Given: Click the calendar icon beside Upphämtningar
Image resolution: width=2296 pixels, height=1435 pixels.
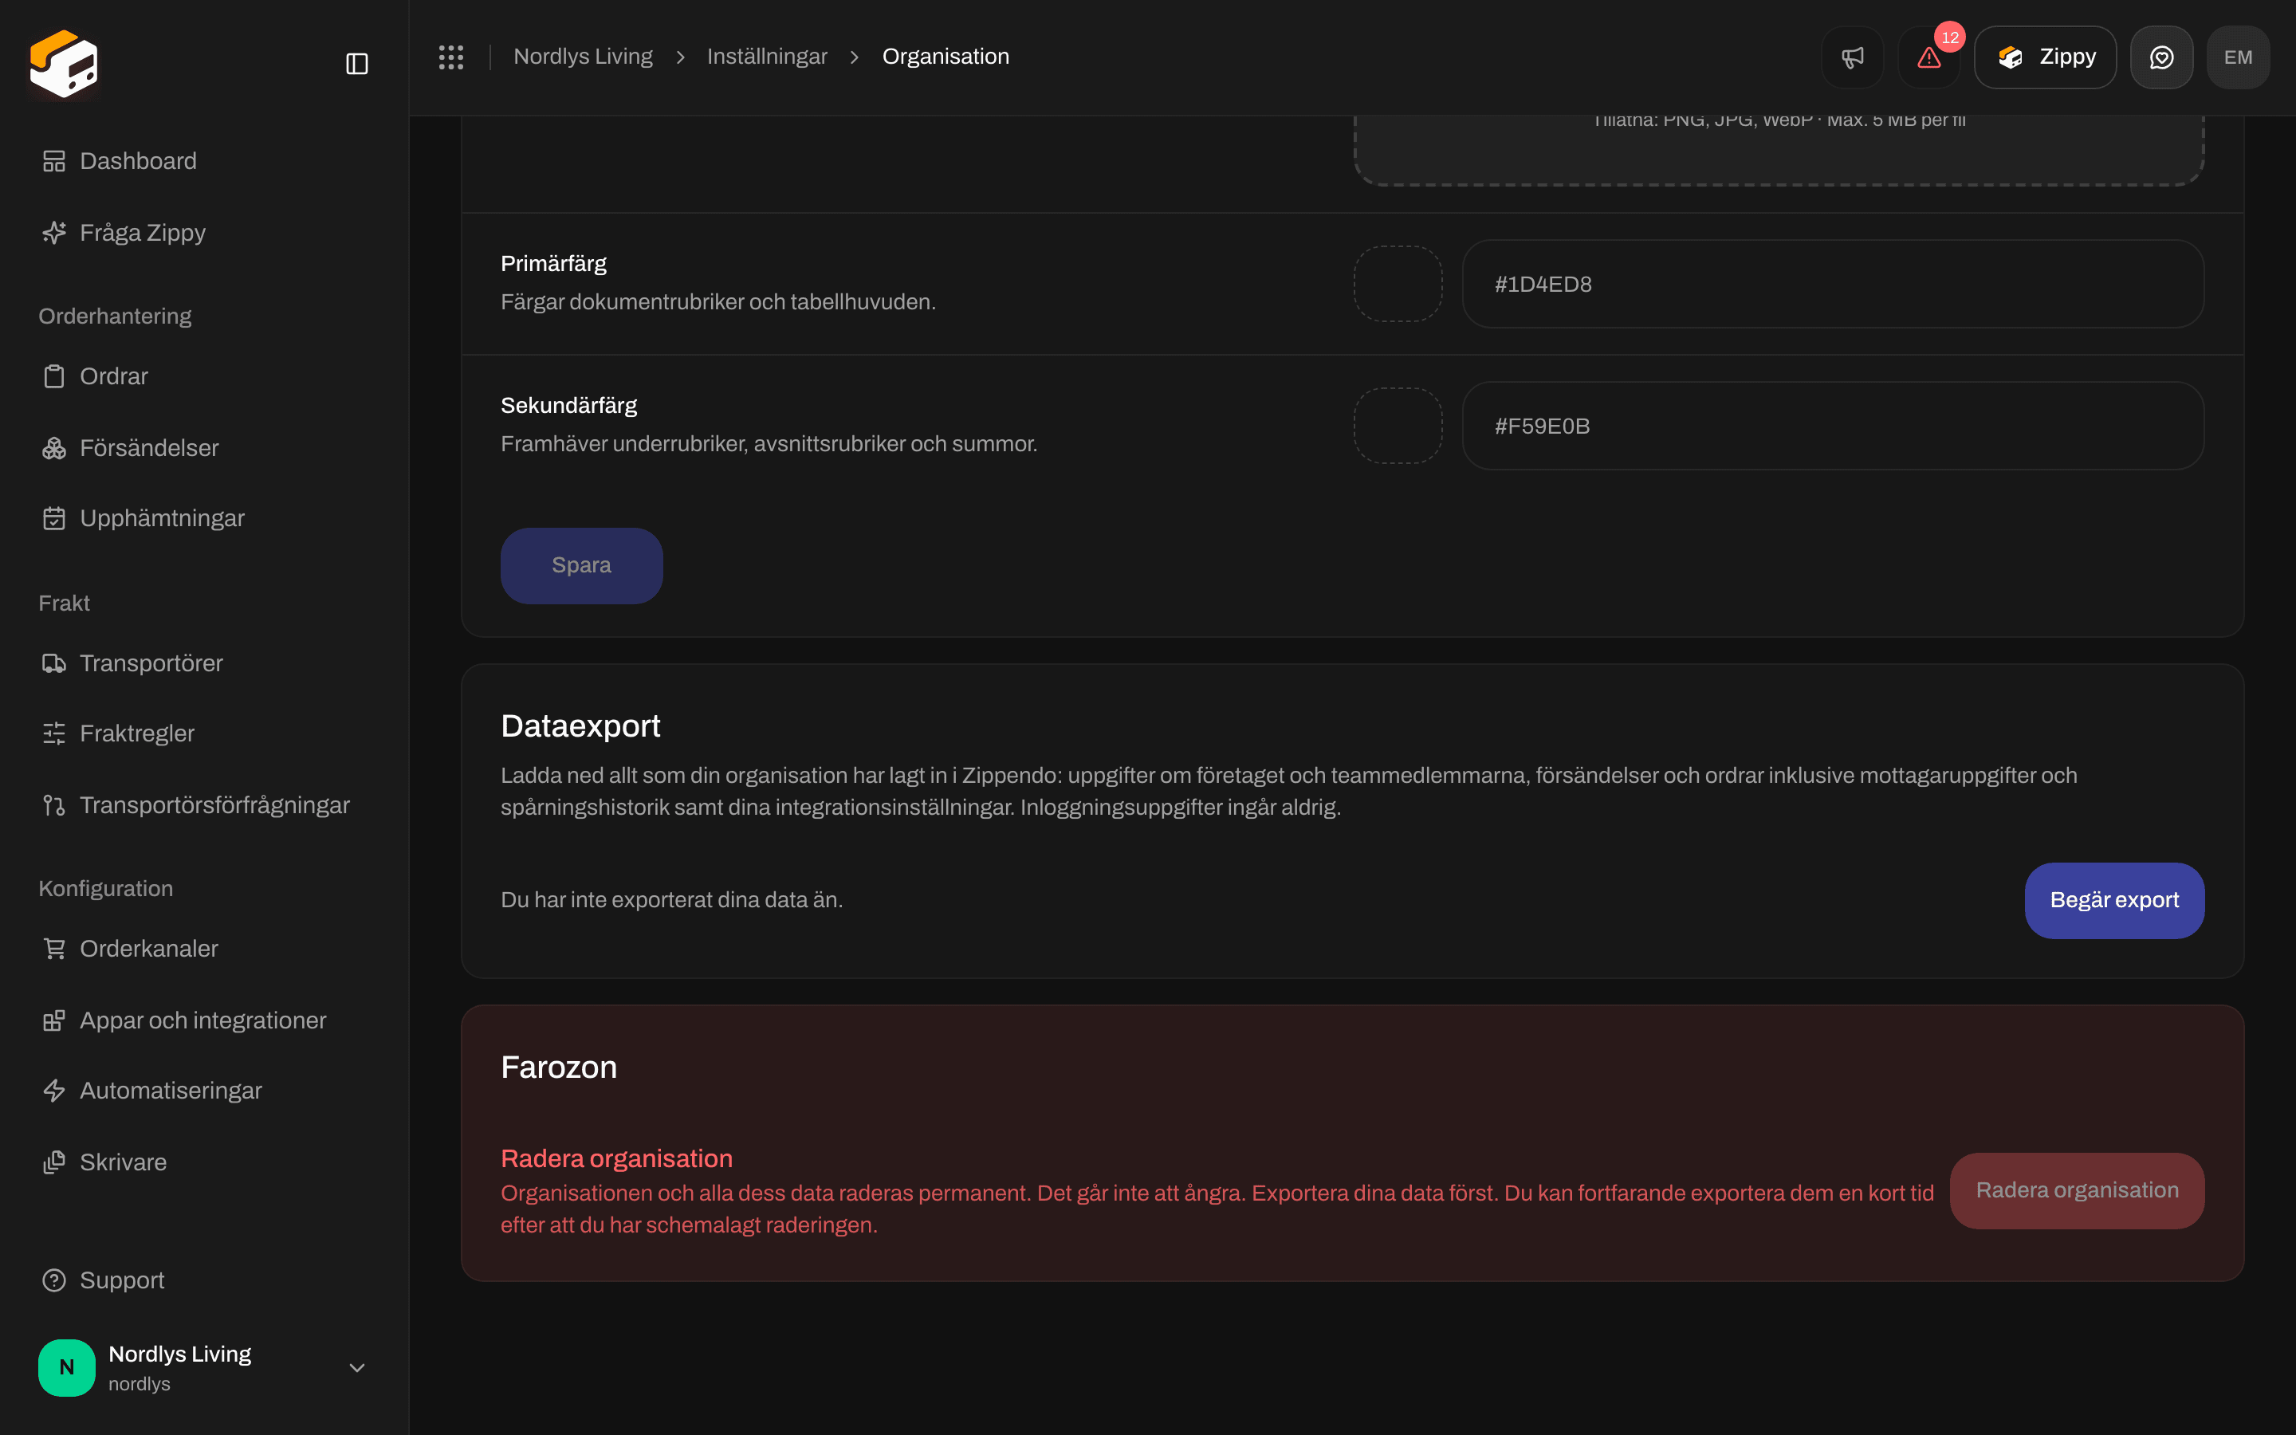Looking at the screenshot, I should [x=54, y=518].
